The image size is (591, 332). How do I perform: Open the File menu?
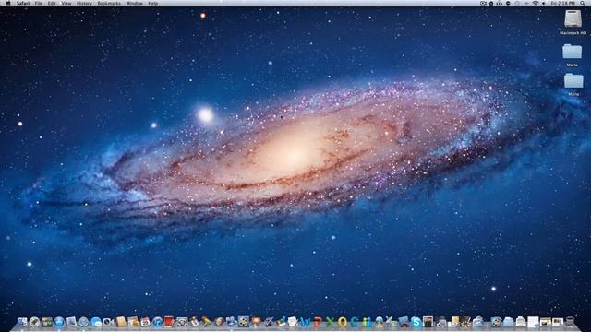39,3
